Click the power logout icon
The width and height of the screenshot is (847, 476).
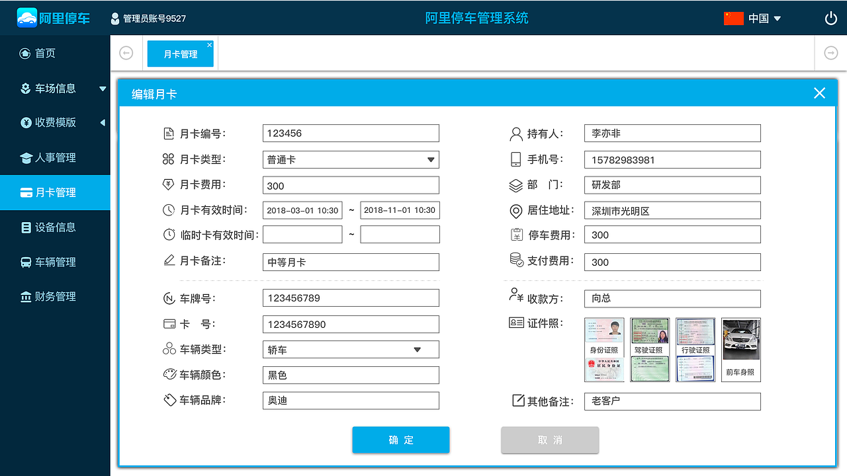click(831, 19)
